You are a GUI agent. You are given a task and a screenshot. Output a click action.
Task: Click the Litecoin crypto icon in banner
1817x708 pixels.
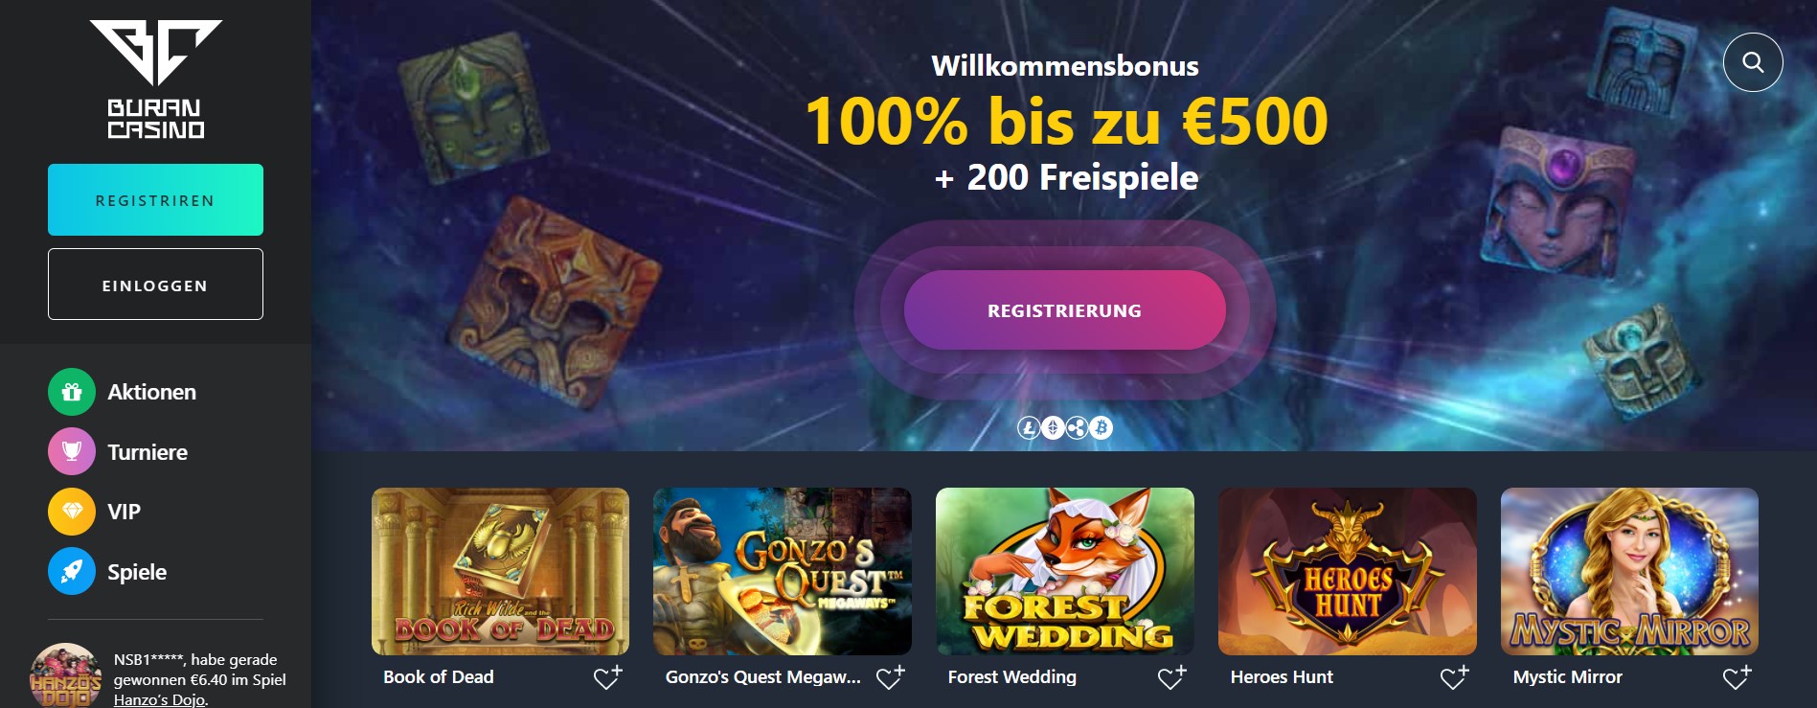(1029, 428)
